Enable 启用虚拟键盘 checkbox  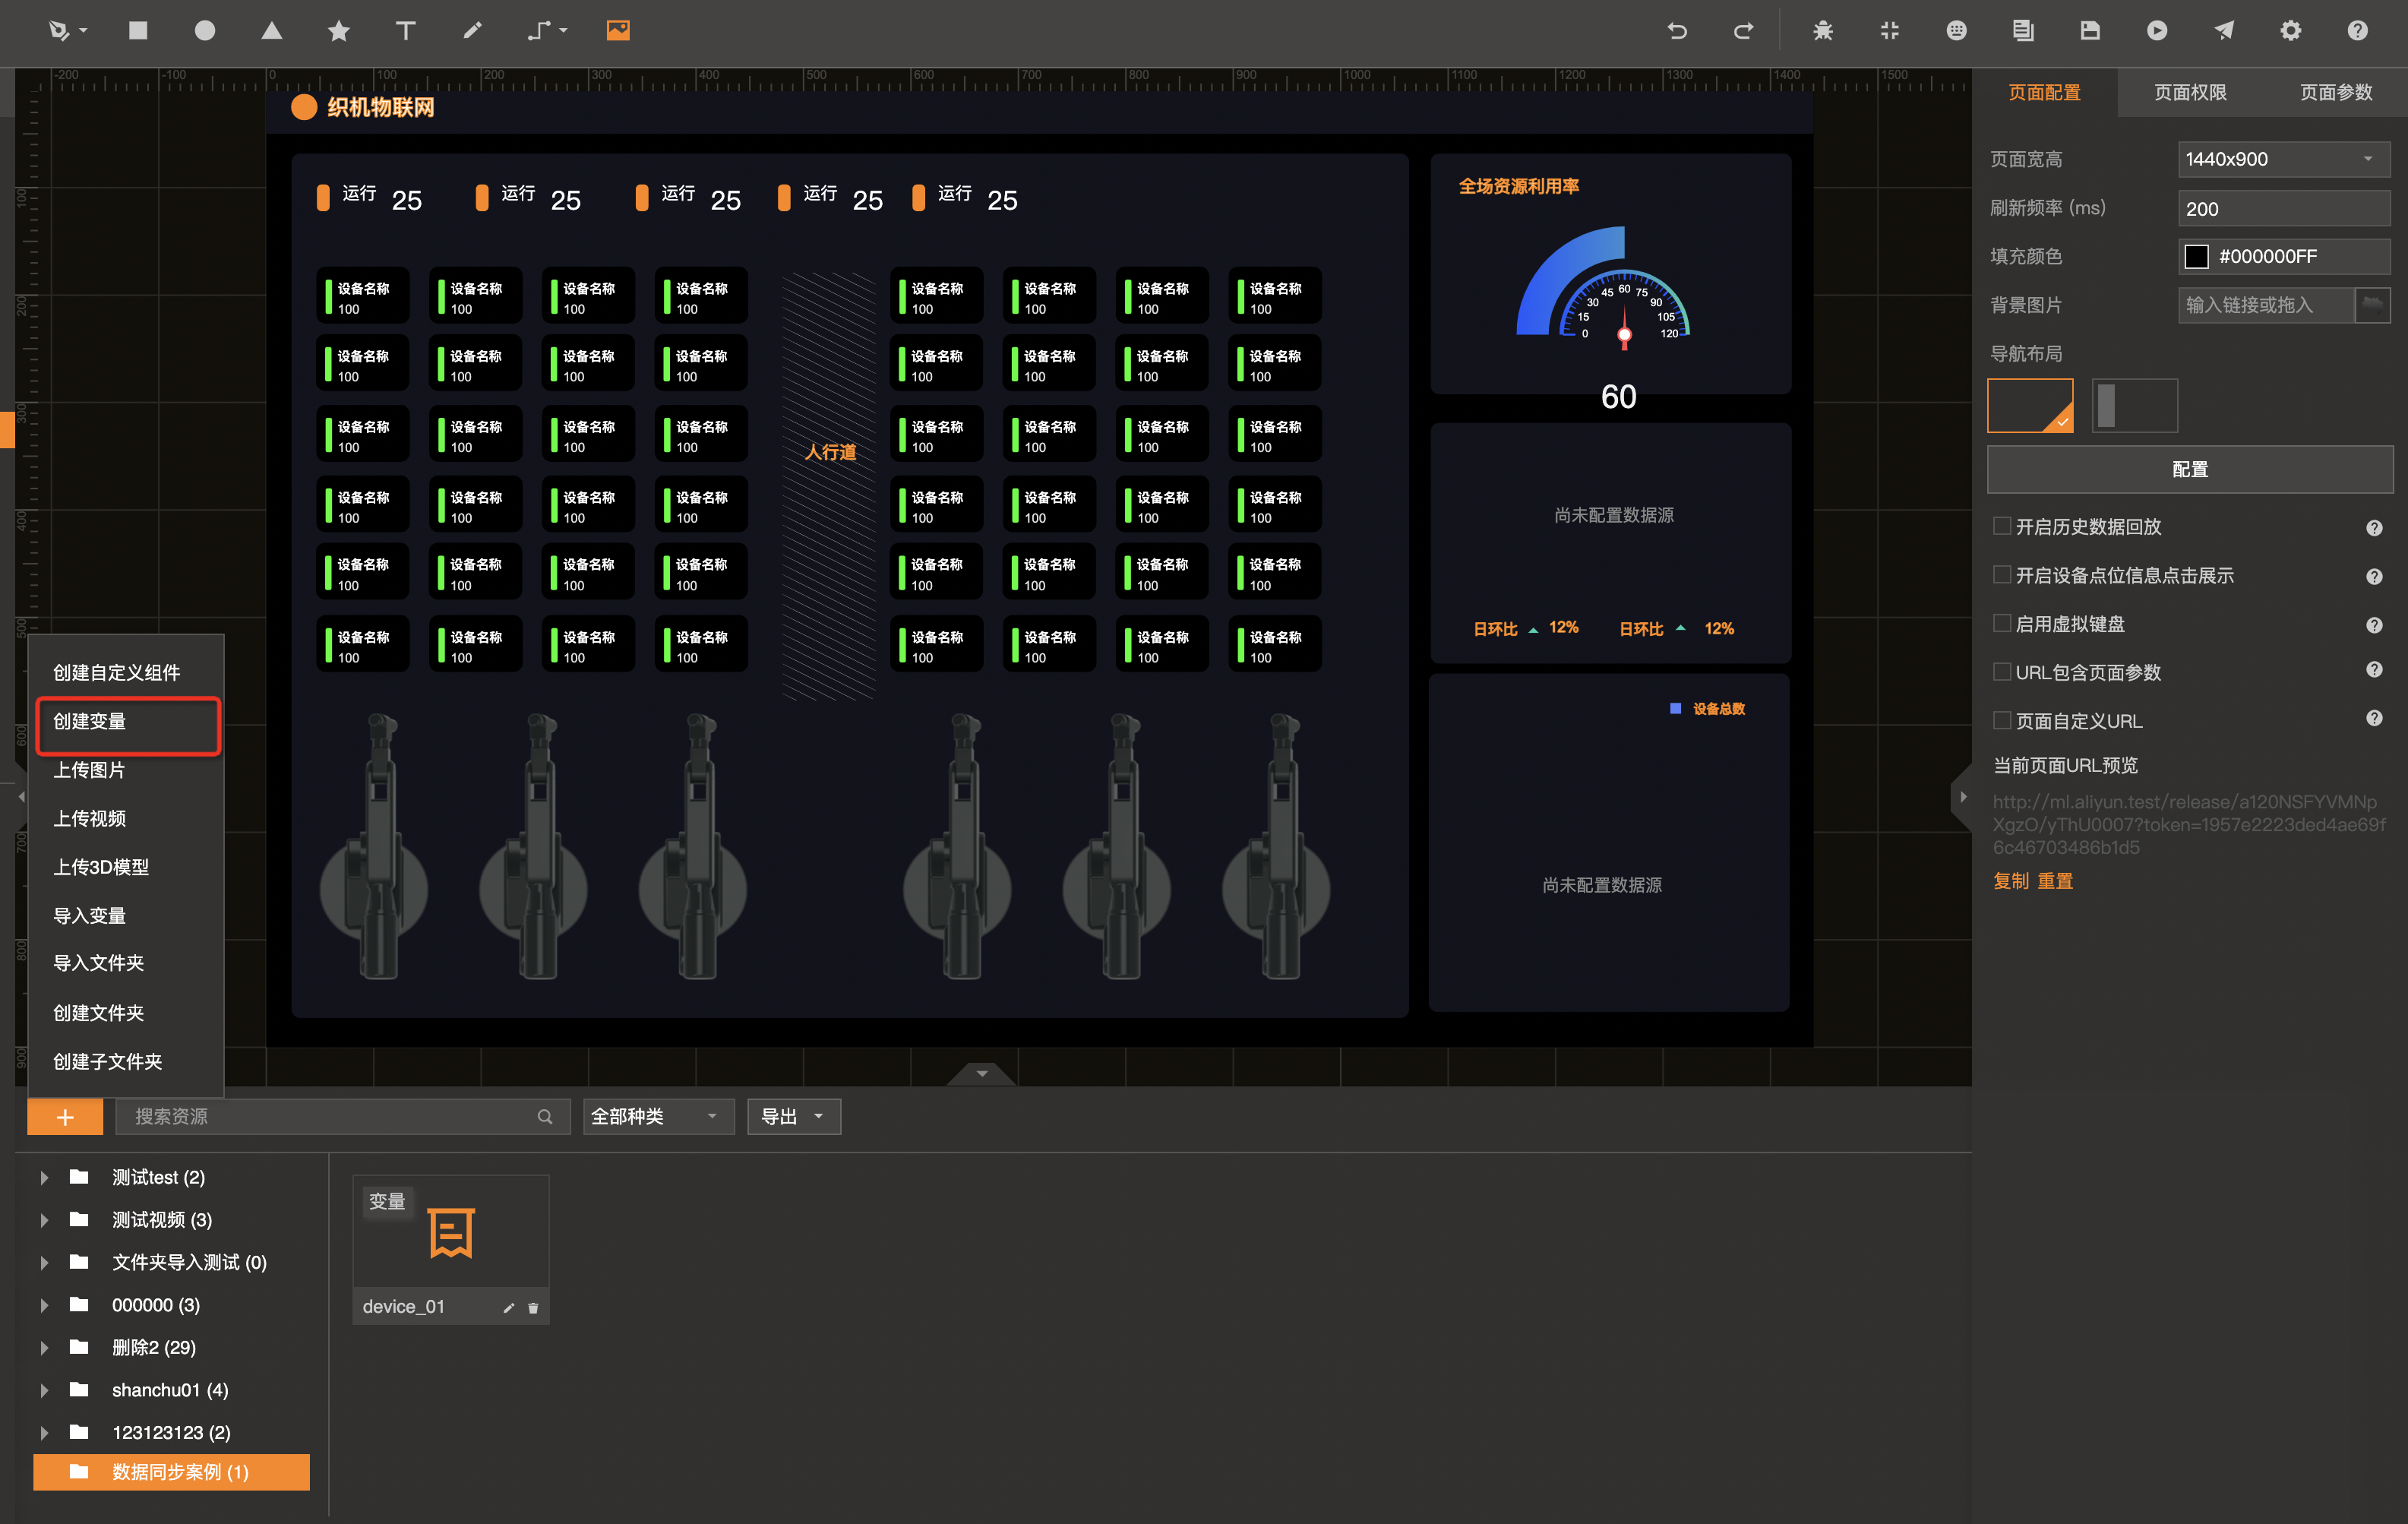2002,623
